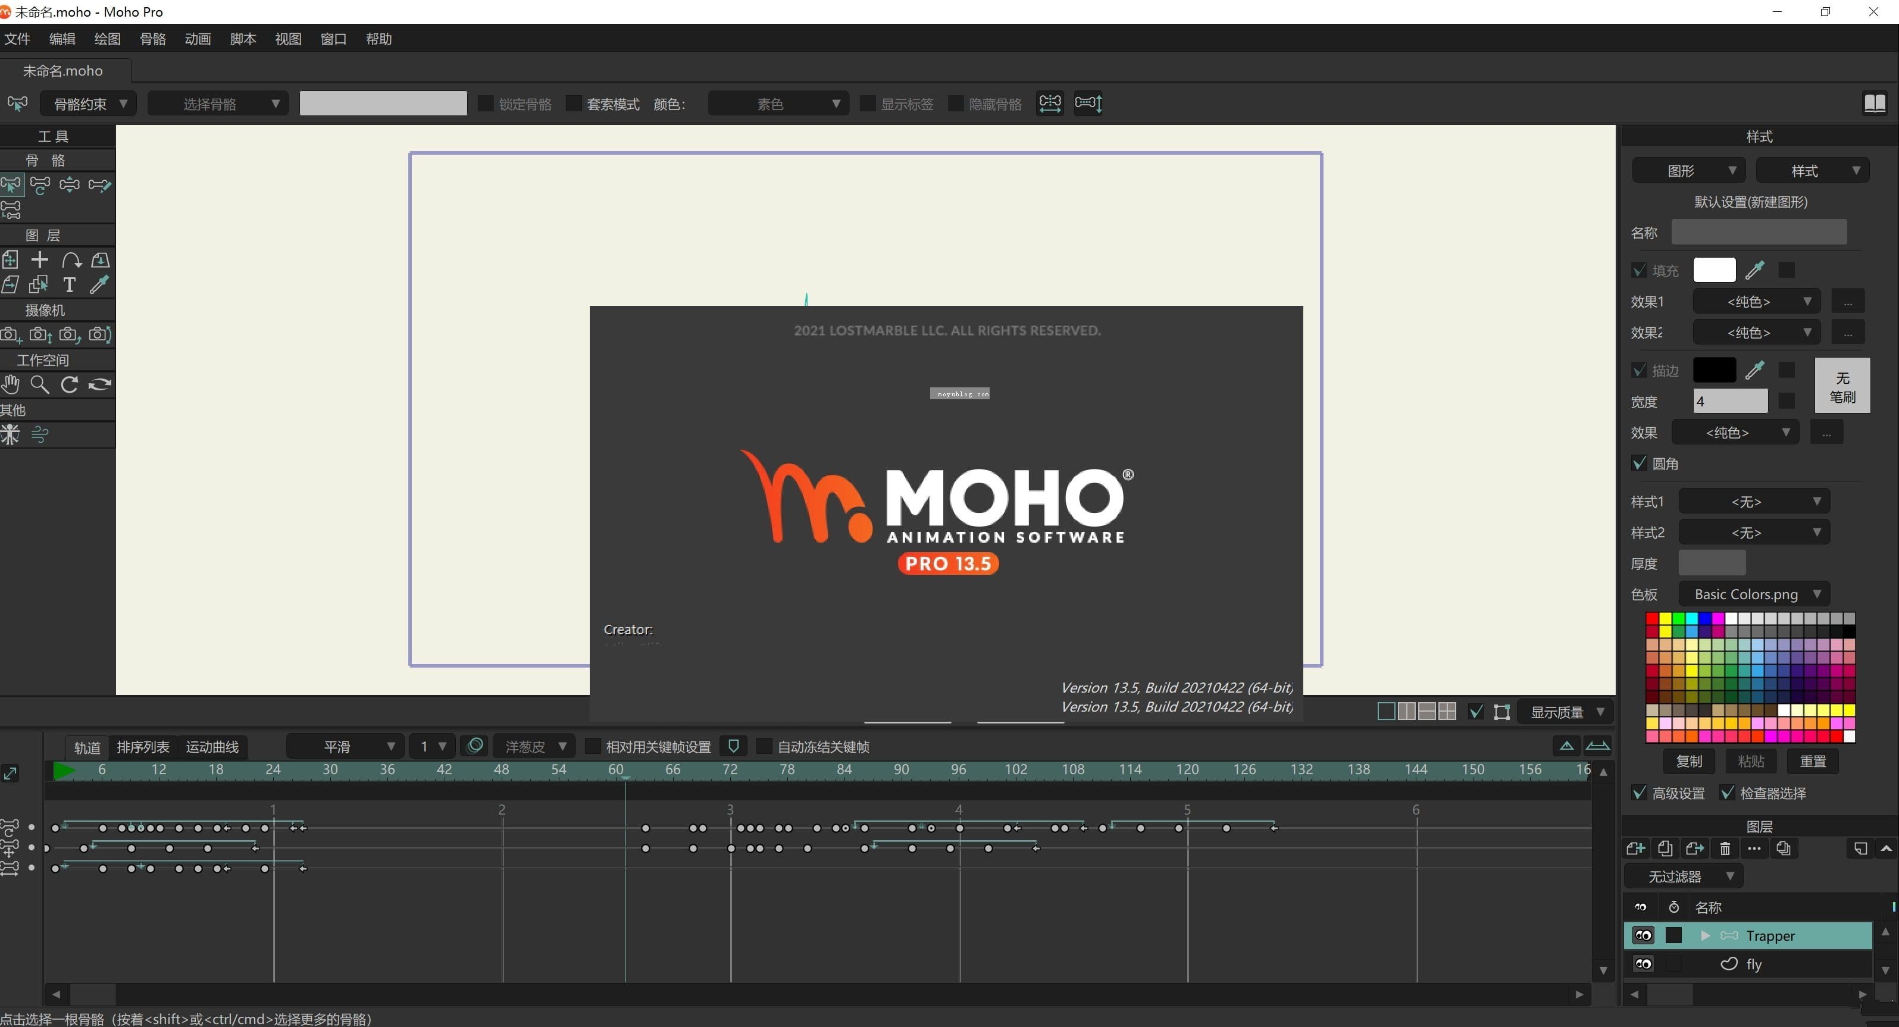Screen dimensions: 1899x1027
Task: Switch to the 排序列表 timeline tab
Action: click(143, 747)
